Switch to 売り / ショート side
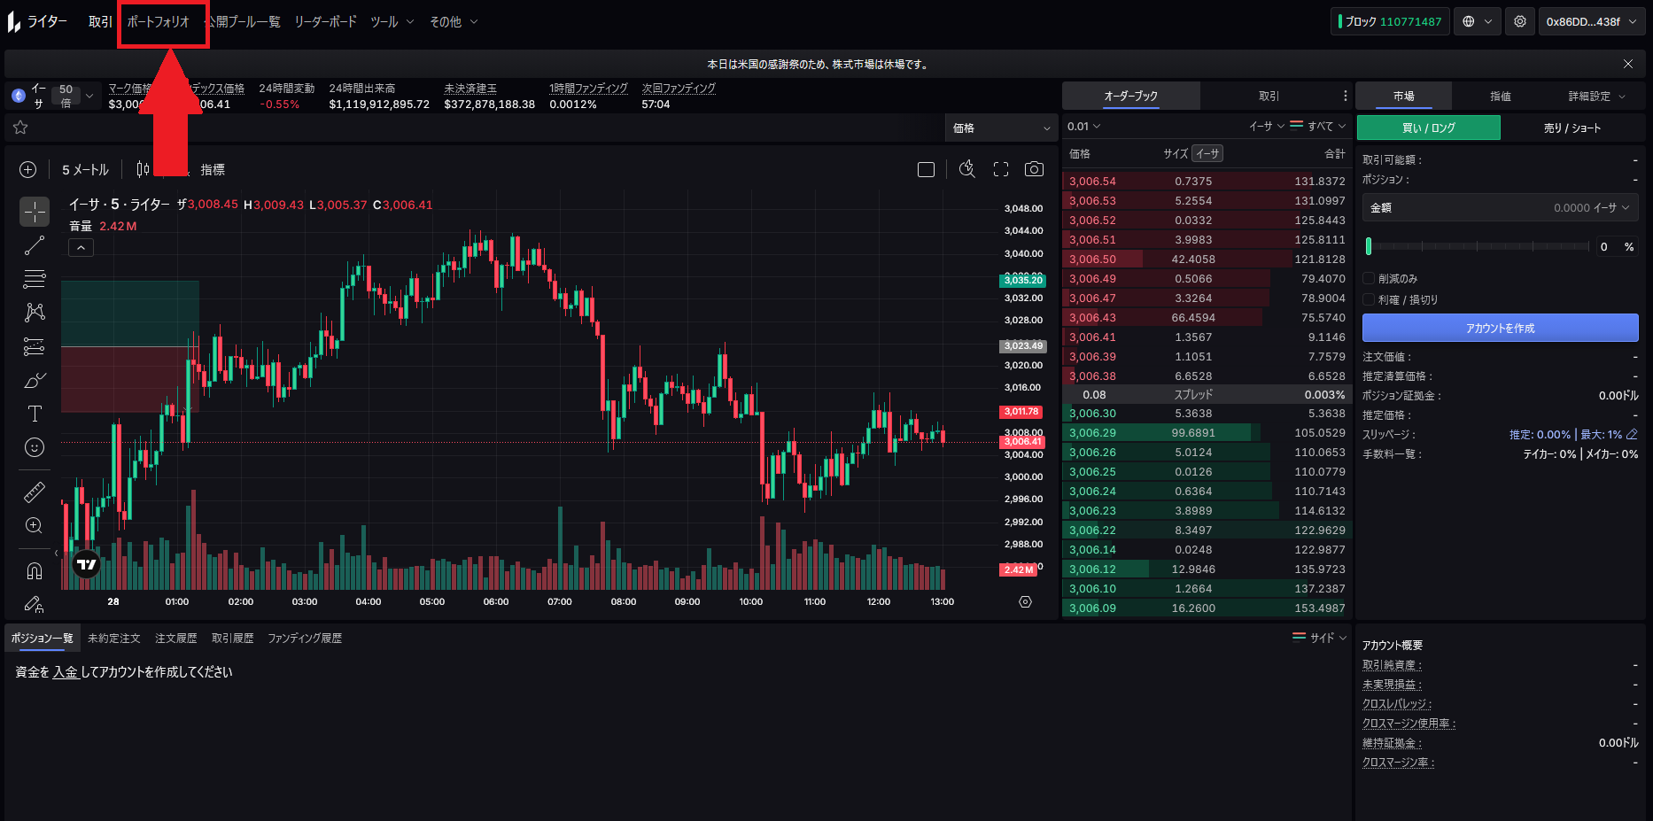 point(1572,128)
